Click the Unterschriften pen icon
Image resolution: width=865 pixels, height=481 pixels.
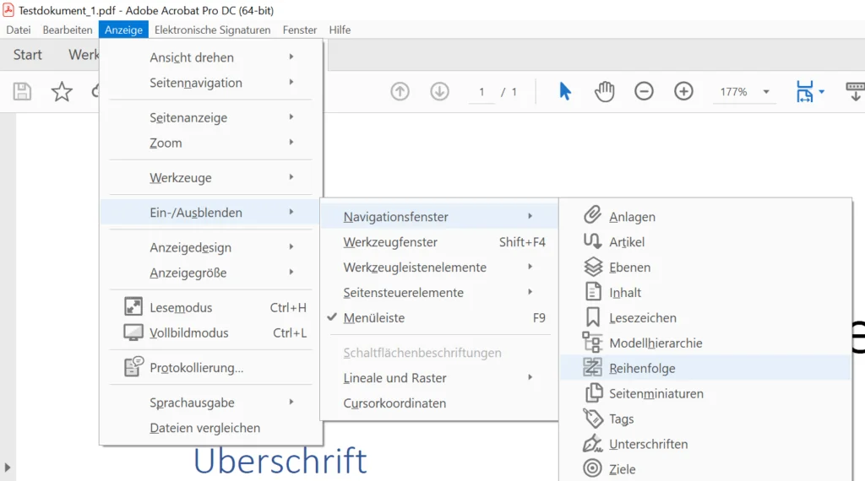[593, 444]
